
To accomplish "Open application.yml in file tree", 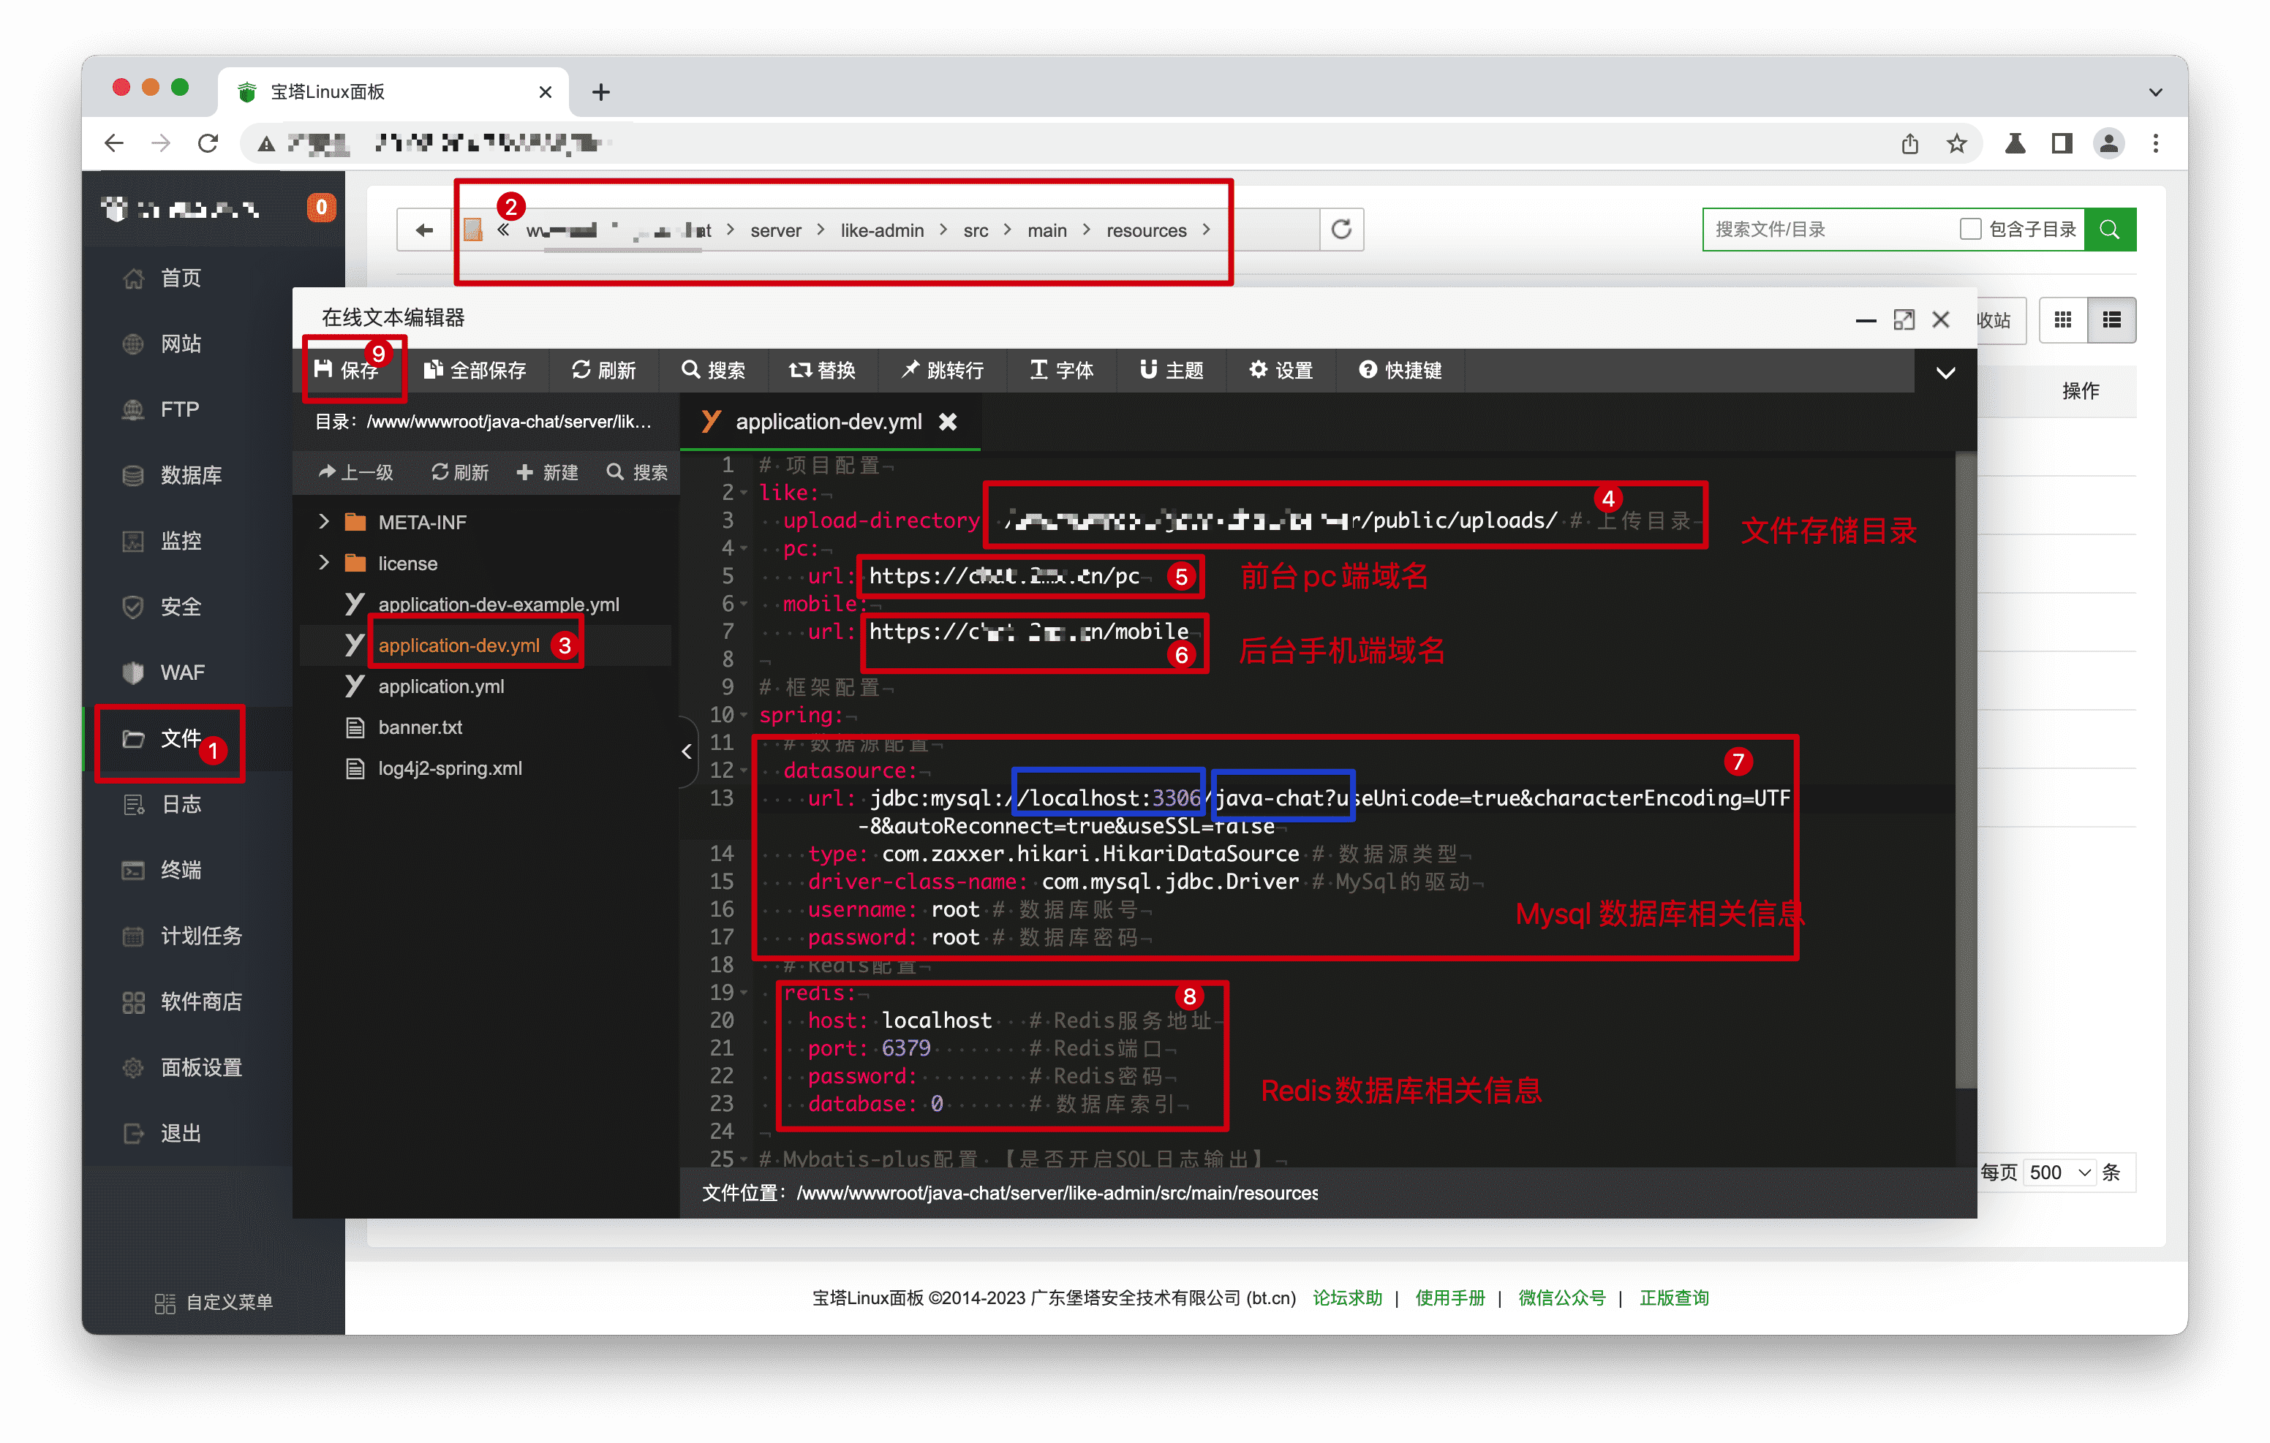I will click(440, 686).
